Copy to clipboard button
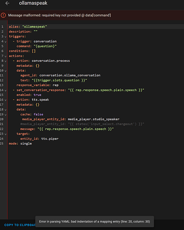Screen dimensions: 184x230 (x=20, y=225)
